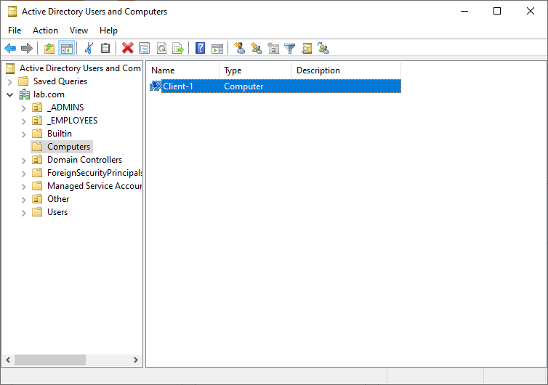
Task: Select Domain Controllers in the tree
Action: coord(84,160)
